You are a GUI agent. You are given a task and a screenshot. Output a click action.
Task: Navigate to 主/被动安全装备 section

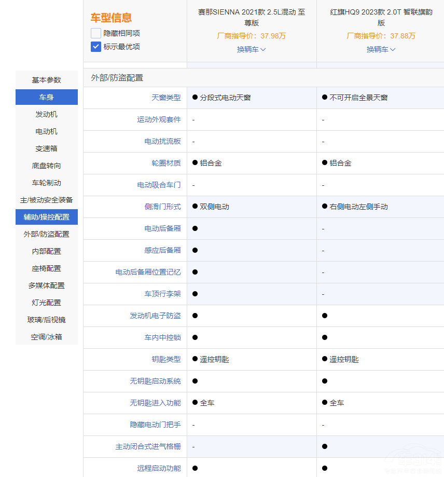[47, 200]
